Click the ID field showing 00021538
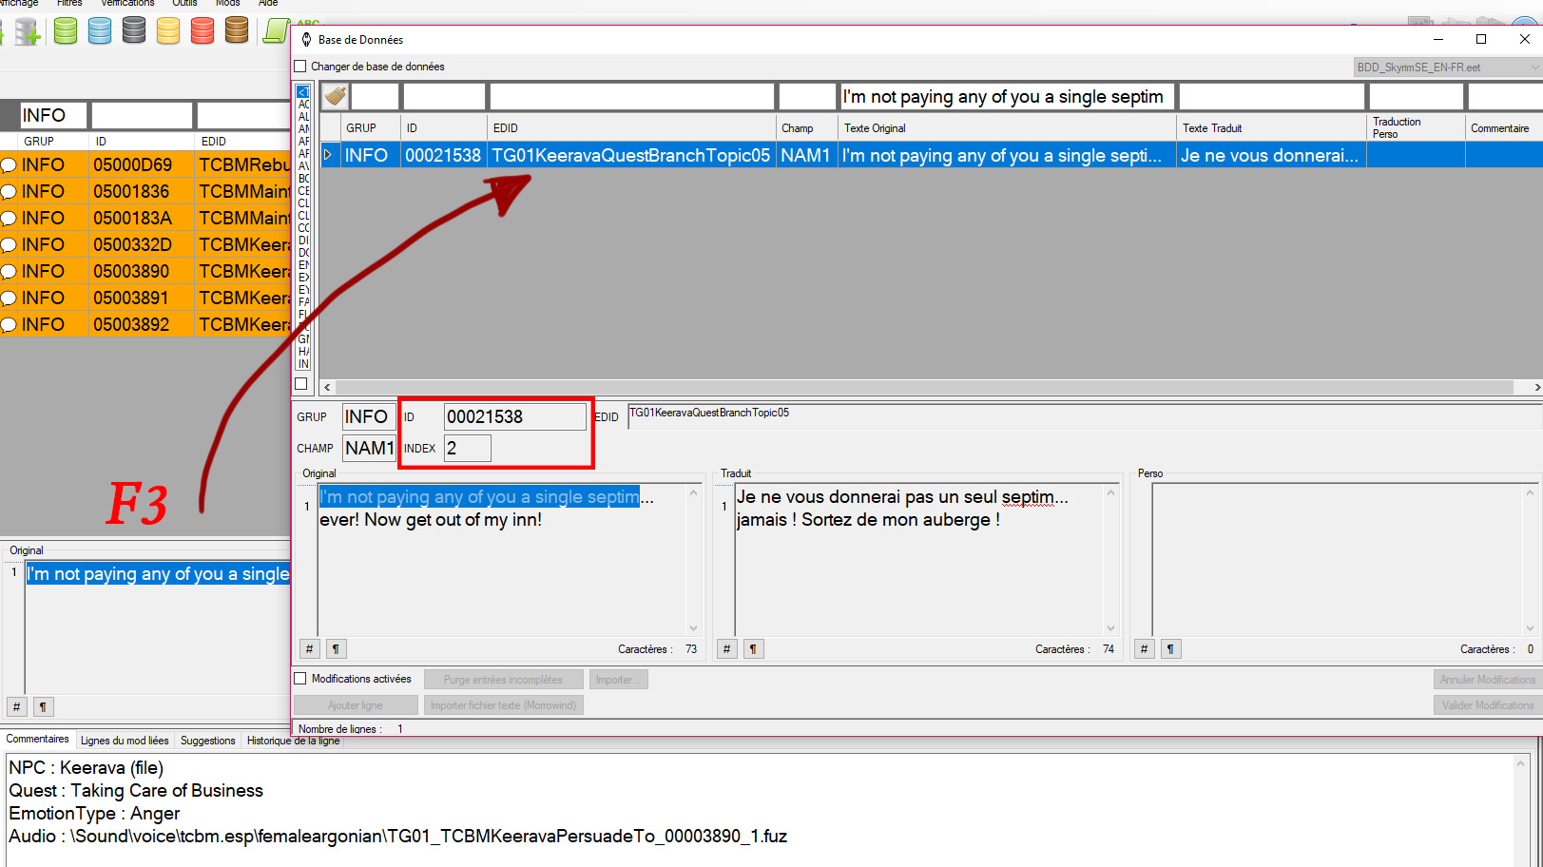The height and width of the screenshot is (867, 1543). [x=514, y=416]
